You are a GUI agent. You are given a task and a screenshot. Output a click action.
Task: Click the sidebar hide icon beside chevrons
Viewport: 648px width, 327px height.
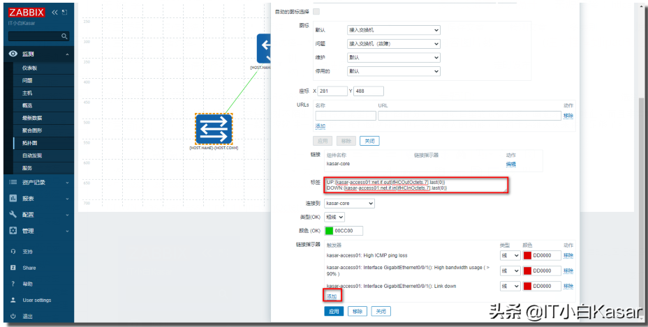pyautogui.click(x=64, y=13)
